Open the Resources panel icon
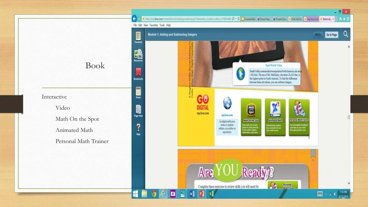Viewport: 368px width, 207px height. coord(138,55)
